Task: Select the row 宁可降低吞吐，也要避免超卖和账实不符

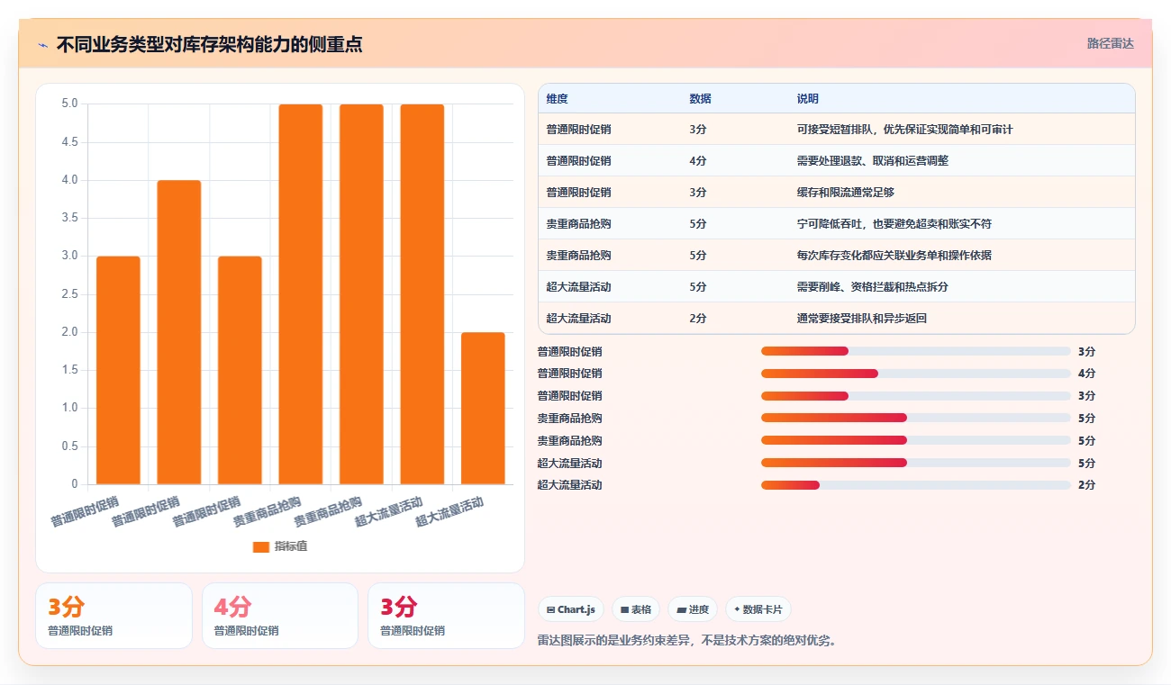Action: (836, 224)
